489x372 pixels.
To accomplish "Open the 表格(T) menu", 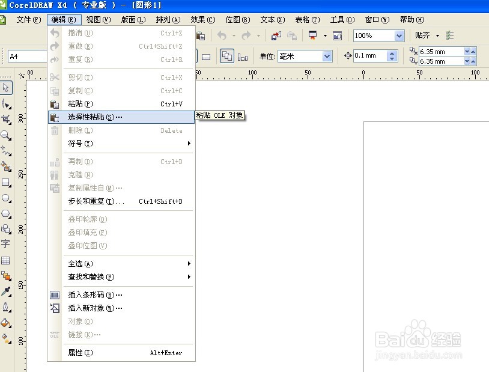I will point(308,20).
